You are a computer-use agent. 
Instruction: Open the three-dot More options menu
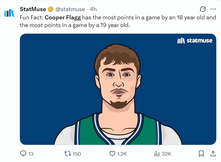click(213, 9)
